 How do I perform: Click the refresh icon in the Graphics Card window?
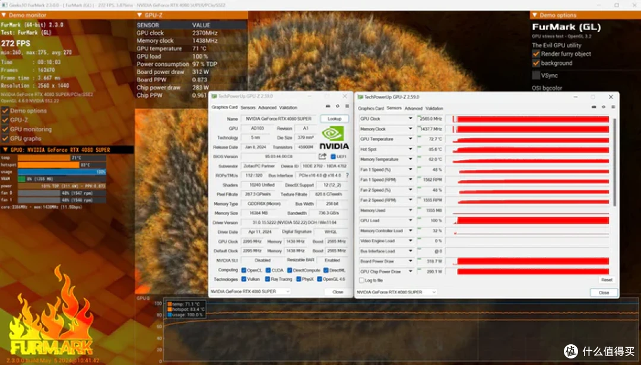[338, 106]
